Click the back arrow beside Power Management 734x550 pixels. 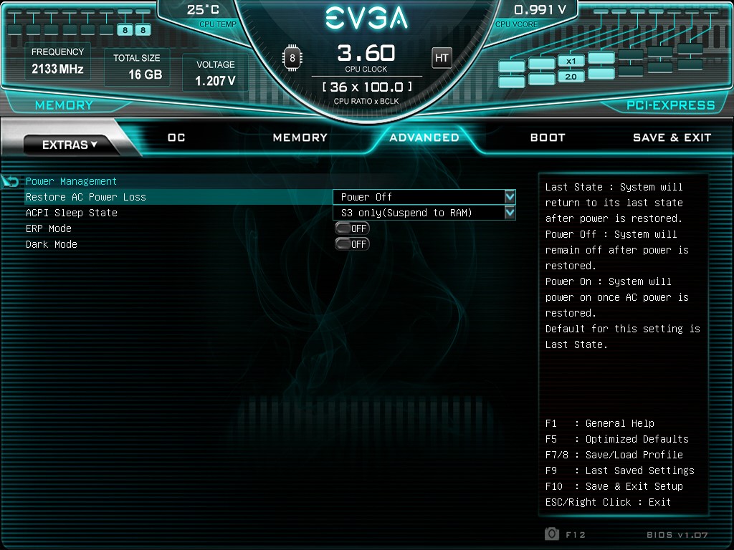(x=10, y=181)
